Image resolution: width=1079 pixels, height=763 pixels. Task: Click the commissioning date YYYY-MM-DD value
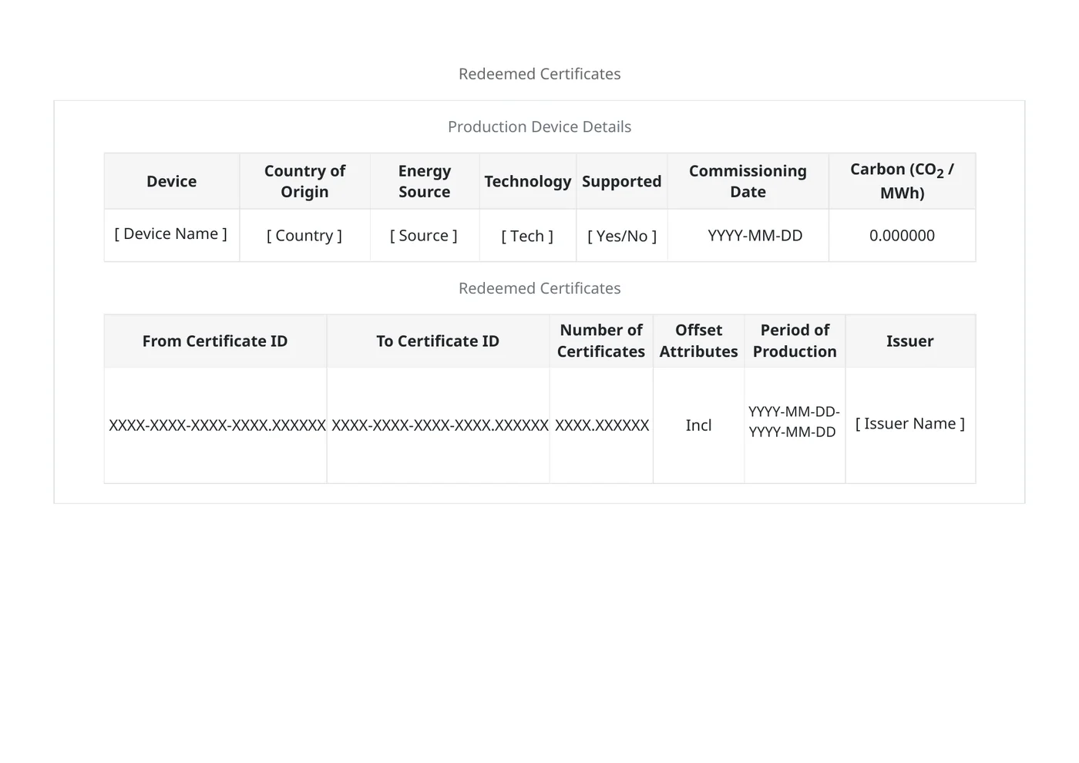point(755,236)
